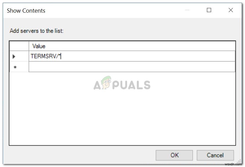Close the Show Contents window
The width and height of the screenshot is (245, 167).
click(x=231, y=10)
